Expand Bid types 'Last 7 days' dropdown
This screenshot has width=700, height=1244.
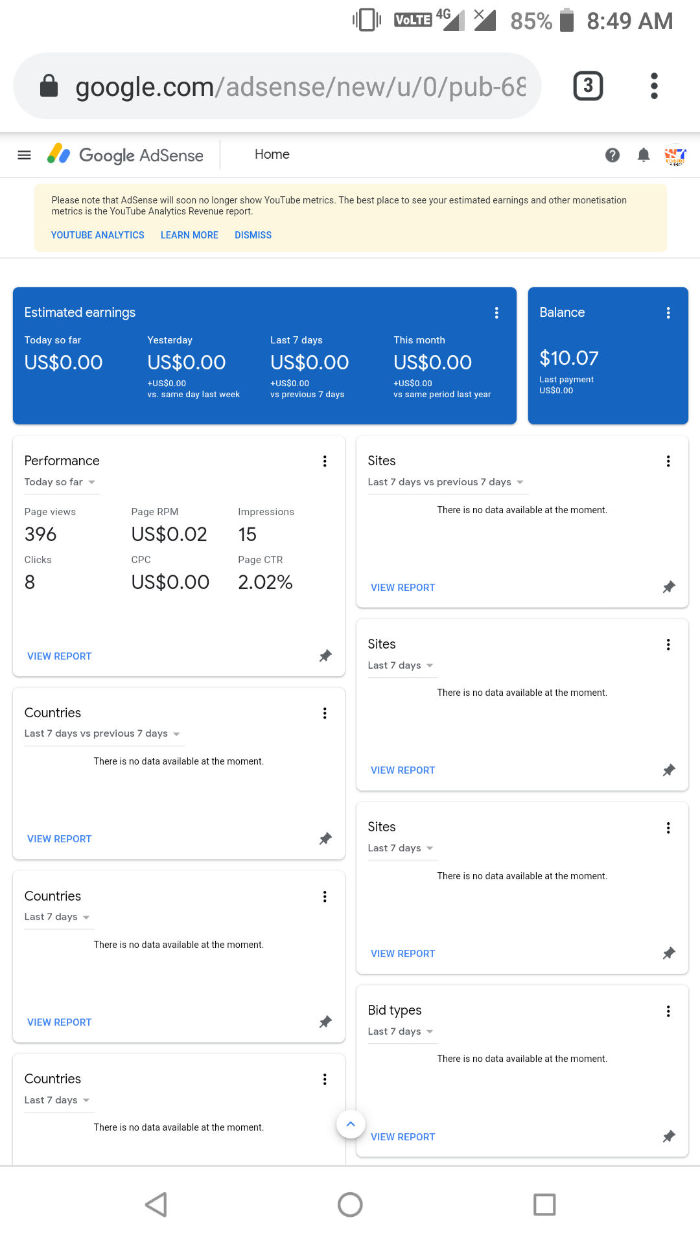click(x=402, y=1031)
